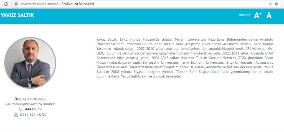Click the padlock site security icon
The width and height of the screenshot is (284, 132).
click(16, 4)
